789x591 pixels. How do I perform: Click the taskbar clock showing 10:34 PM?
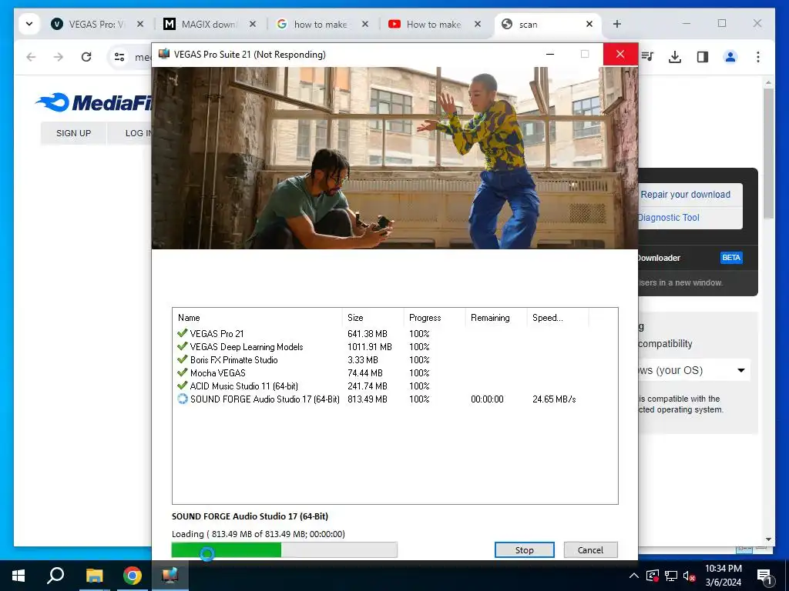(x=723, y=576)
